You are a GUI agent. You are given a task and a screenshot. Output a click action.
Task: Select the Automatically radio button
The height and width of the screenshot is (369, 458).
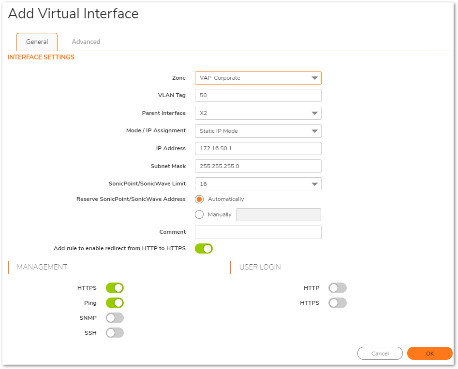coord(199,199)
